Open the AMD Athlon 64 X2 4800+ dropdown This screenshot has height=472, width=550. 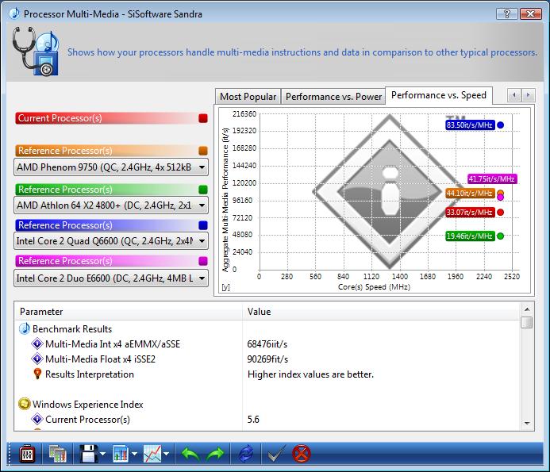[x=111, y=205]
